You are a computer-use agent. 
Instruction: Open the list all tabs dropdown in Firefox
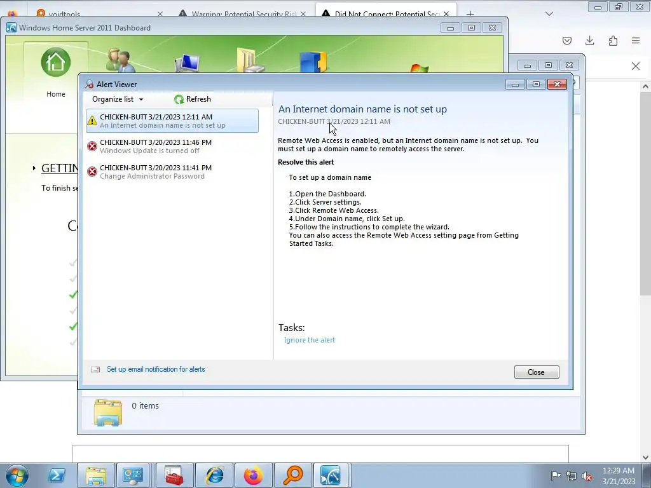[x=549, y=14]
